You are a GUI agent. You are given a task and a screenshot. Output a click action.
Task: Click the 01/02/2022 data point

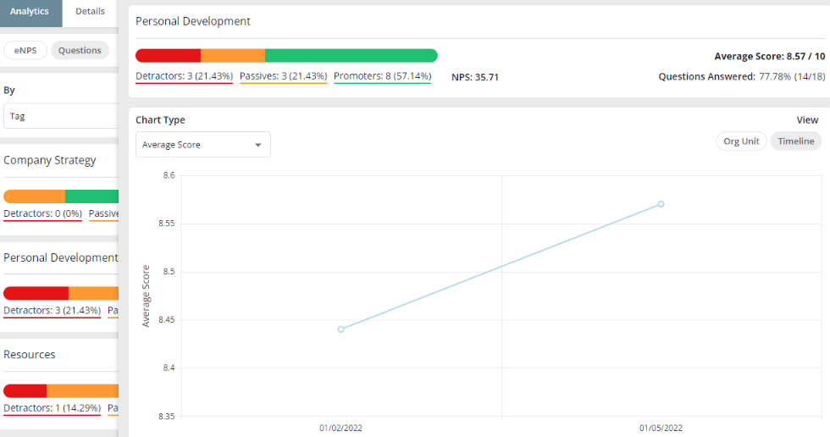(340, 329)
